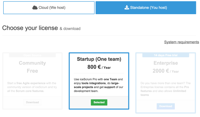Click the Free price on the Community card
Screen dimensions: 200x117
32,71
